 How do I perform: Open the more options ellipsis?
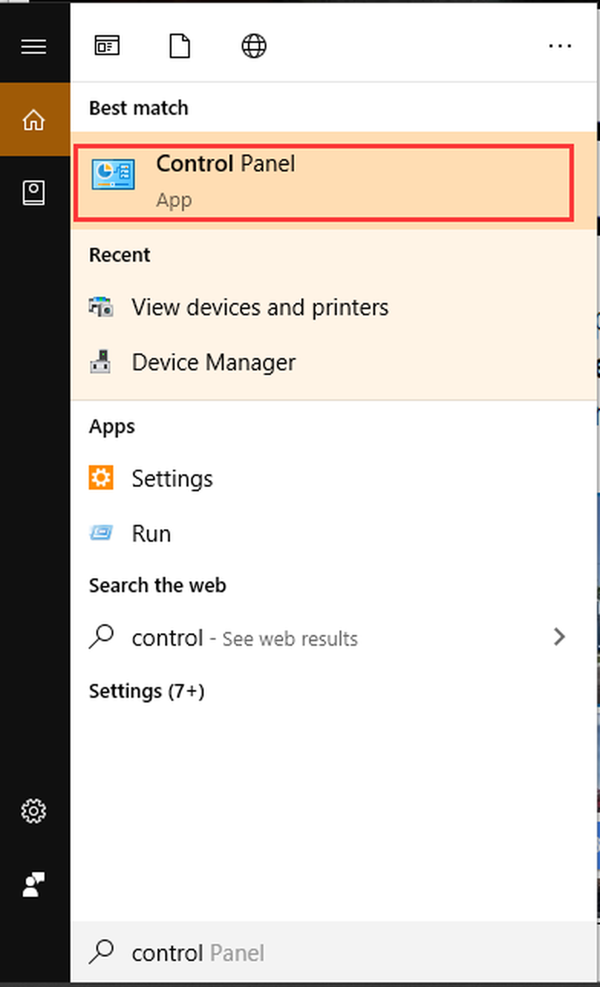560,46
